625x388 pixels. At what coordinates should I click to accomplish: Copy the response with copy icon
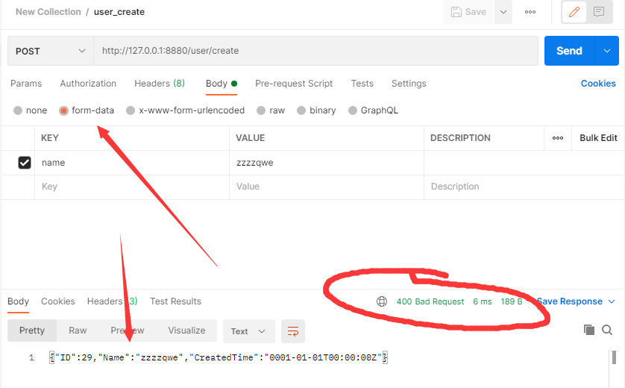(588, 330)
